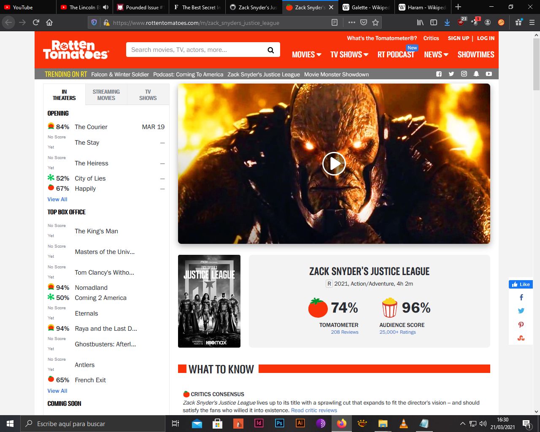Screen dimensions: 540x432
Task: Click the Rotten Tomatoes logo
Action: pos(76,50)
